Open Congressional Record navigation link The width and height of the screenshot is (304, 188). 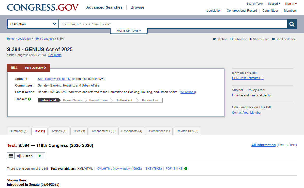(x=242, y=11)
